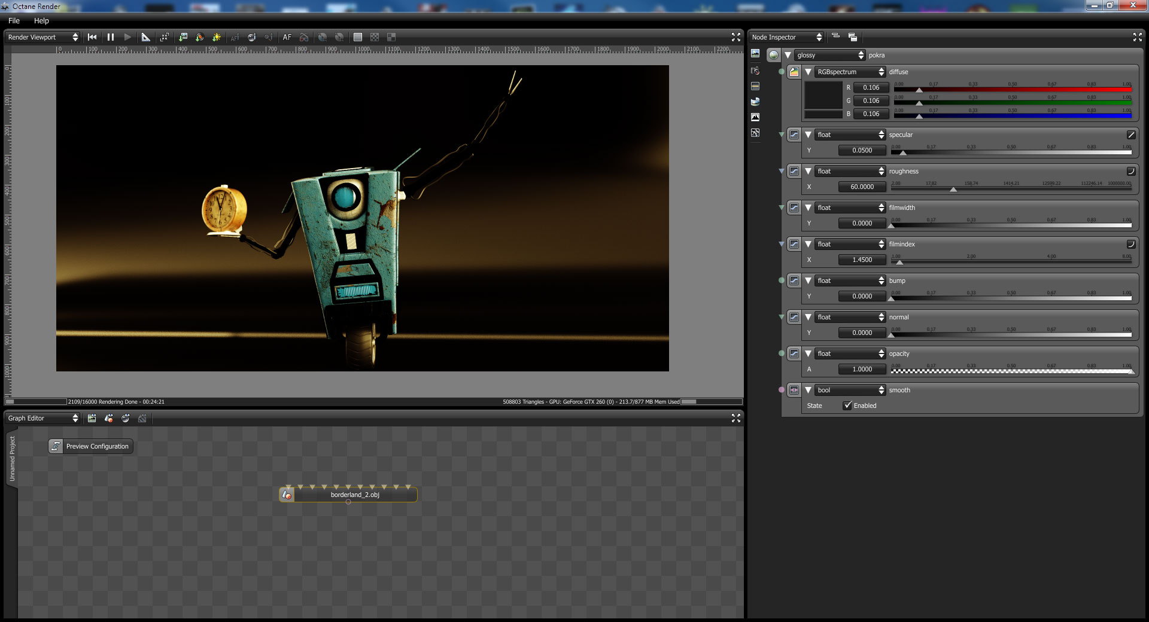Click the environment icon in inspector sidebar
The height and width of the screenshot is (622, 1149).
pyautogui.click(x=755, y=102)
